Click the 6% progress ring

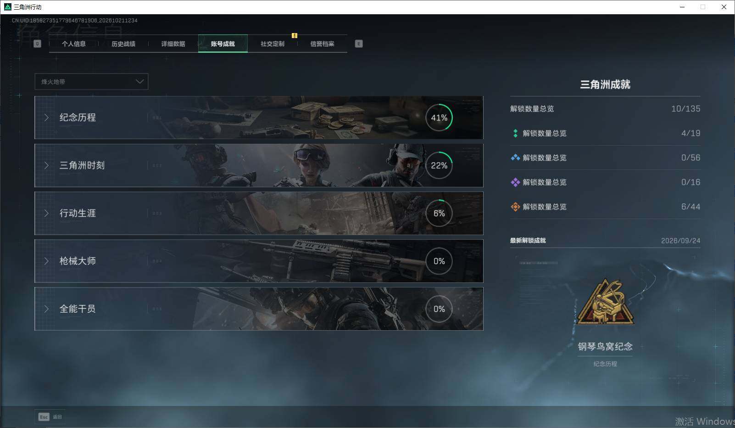439,213
